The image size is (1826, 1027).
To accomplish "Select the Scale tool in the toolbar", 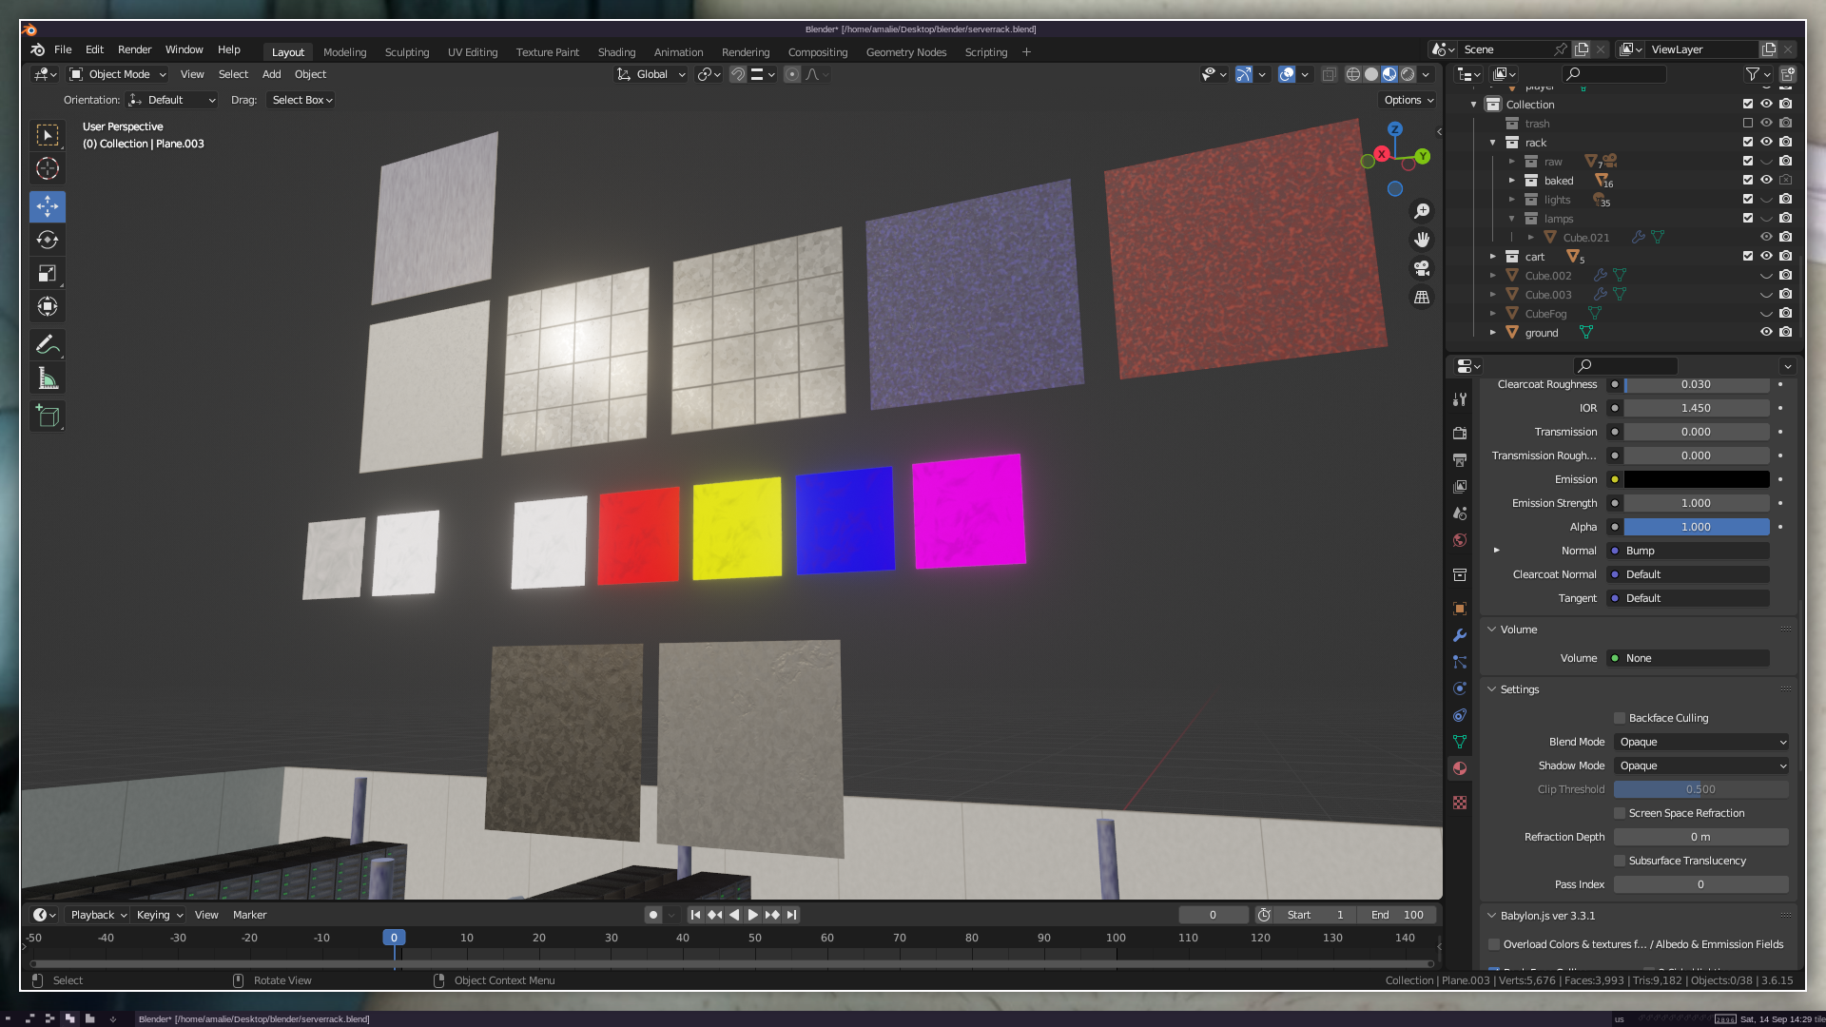I will coord(48,274).
